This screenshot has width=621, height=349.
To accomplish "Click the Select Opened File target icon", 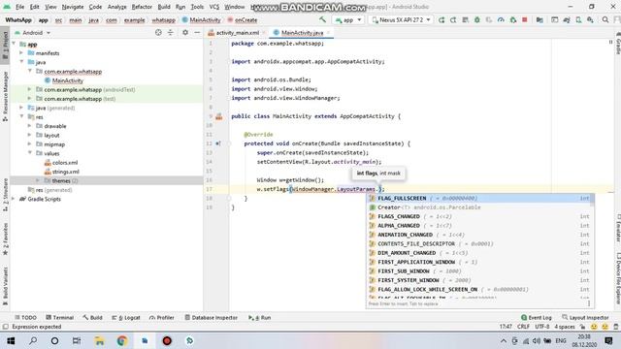I will [158, 32].
